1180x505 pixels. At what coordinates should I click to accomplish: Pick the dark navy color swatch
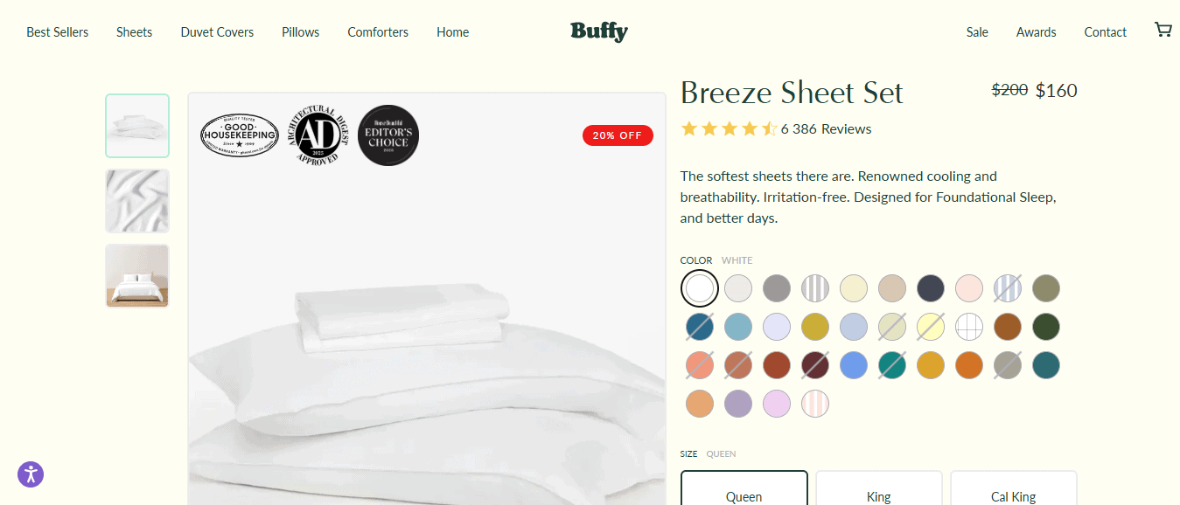[931, 288]
